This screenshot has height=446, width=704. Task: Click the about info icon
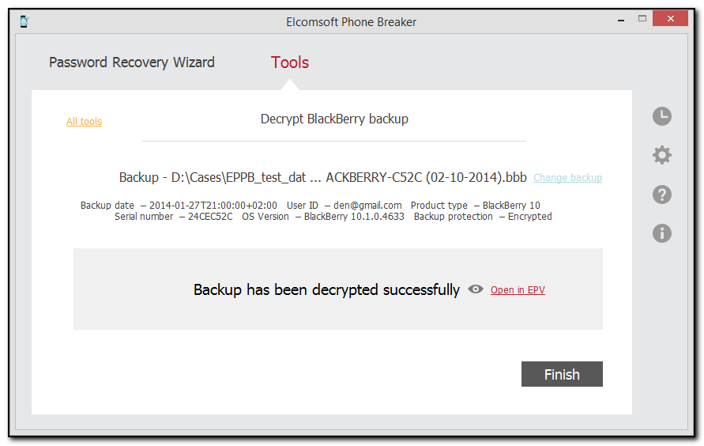(x=662, y=232)
